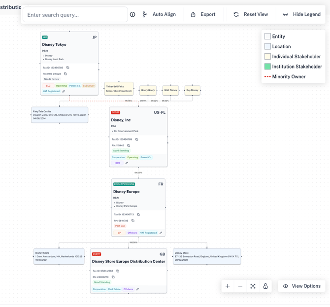Viewport: 330px width, 307px height.
Task: Hide the legend panel
Action: point(301,14)
